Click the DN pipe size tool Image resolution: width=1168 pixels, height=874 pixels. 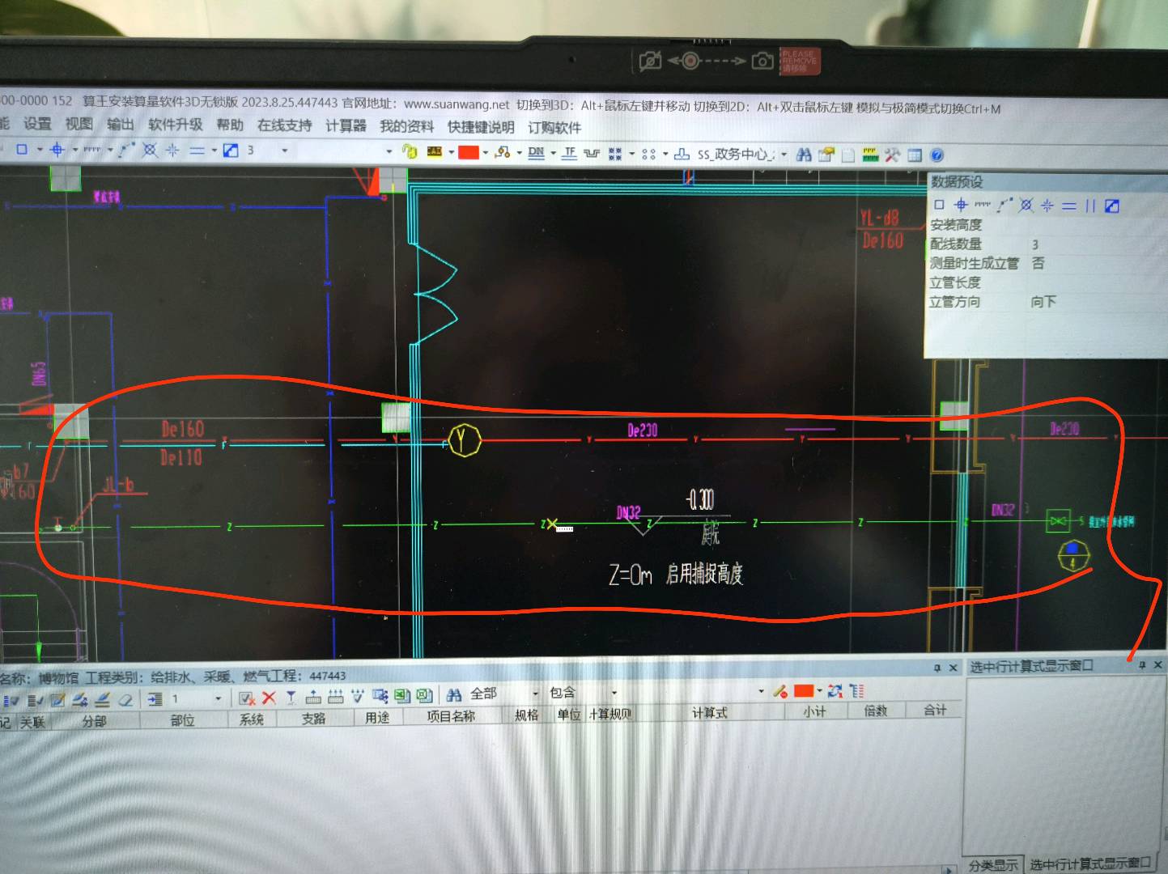[x=536, y=152]
